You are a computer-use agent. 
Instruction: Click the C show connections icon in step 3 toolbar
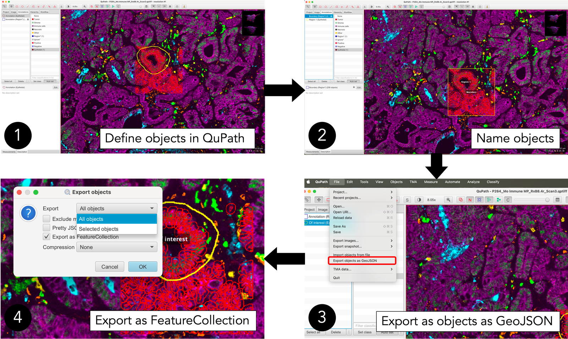coord(508,200)
